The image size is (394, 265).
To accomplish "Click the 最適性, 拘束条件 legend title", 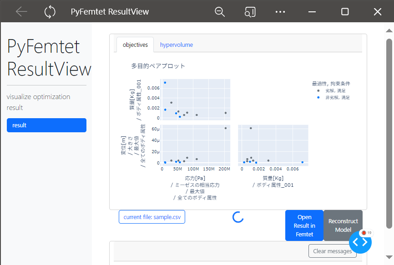I will point(331,84).
